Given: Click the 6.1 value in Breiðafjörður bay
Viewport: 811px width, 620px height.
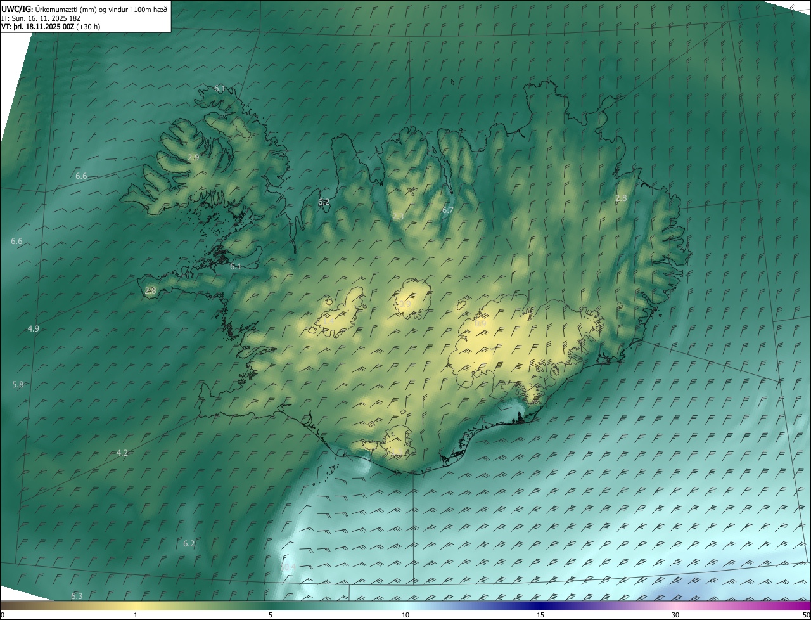Looking at the screenshot, I should click(x=236, y=267).
